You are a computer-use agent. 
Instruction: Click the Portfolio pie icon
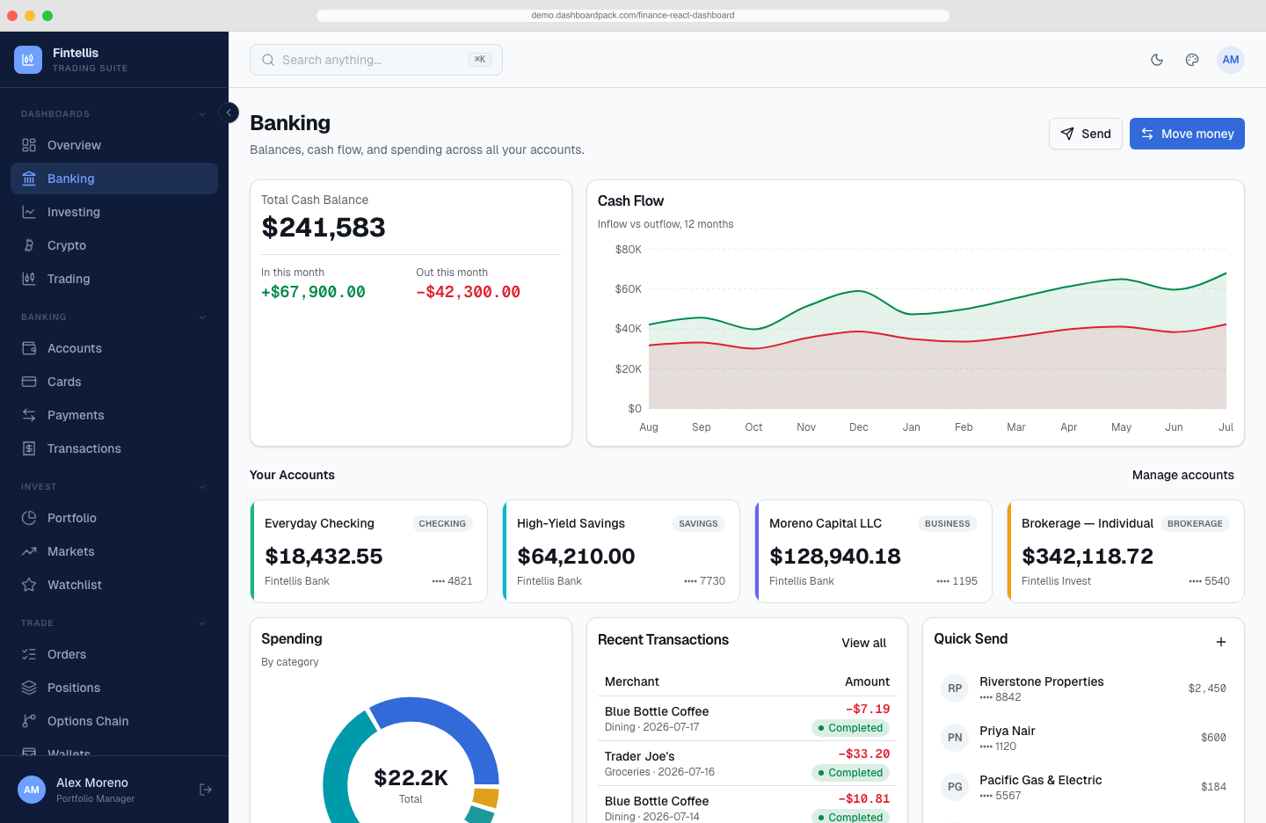29,518
